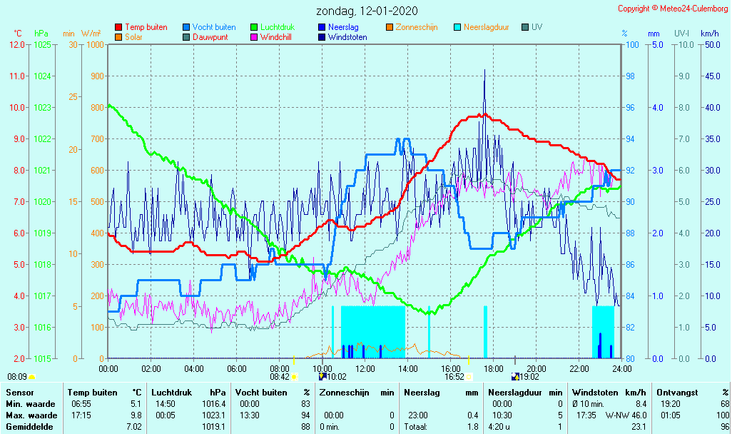Click the sunset icon next to 16:52
This screenshot has height=434, width=732.
(x=469, y=376)
